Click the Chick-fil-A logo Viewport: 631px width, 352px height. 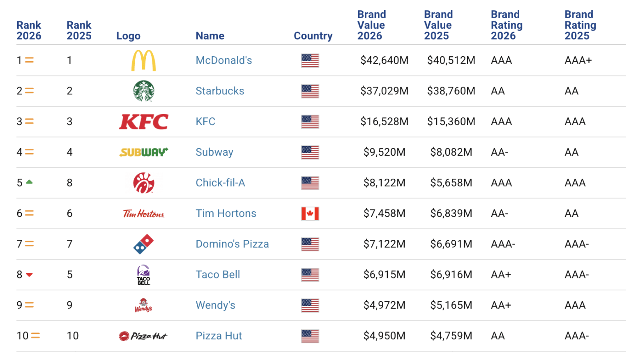[x=143, y=183]
